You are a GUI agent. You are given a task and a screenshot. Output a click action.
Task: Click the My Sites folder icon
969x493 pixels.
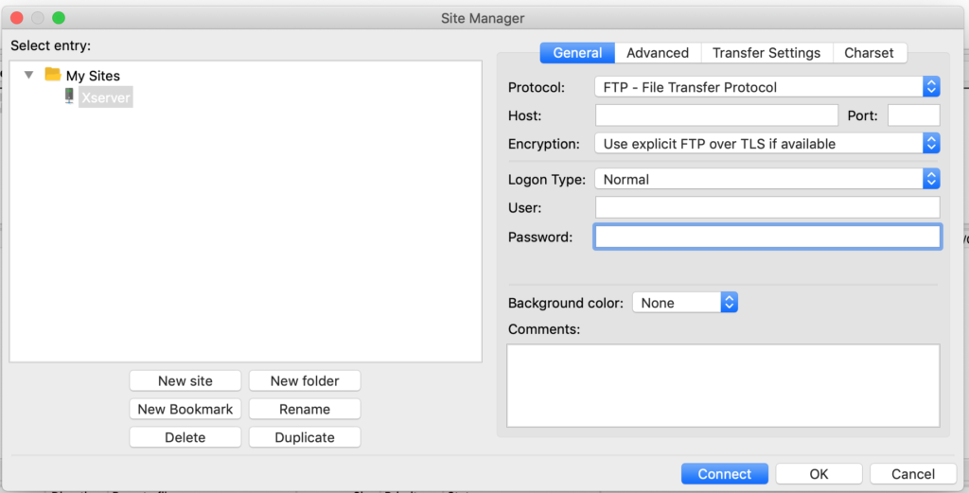point(53,75)
